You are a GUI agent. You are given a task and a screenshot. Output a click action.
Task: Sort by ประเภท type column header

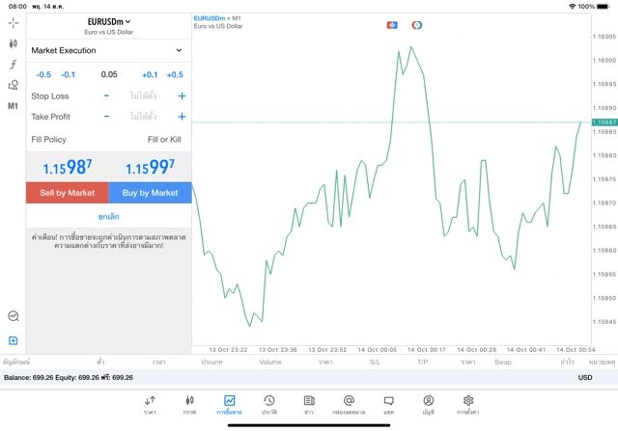(212, 362)
